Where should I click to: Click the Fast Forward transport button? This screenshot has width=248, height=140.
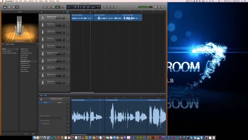(x=49, y=7)
